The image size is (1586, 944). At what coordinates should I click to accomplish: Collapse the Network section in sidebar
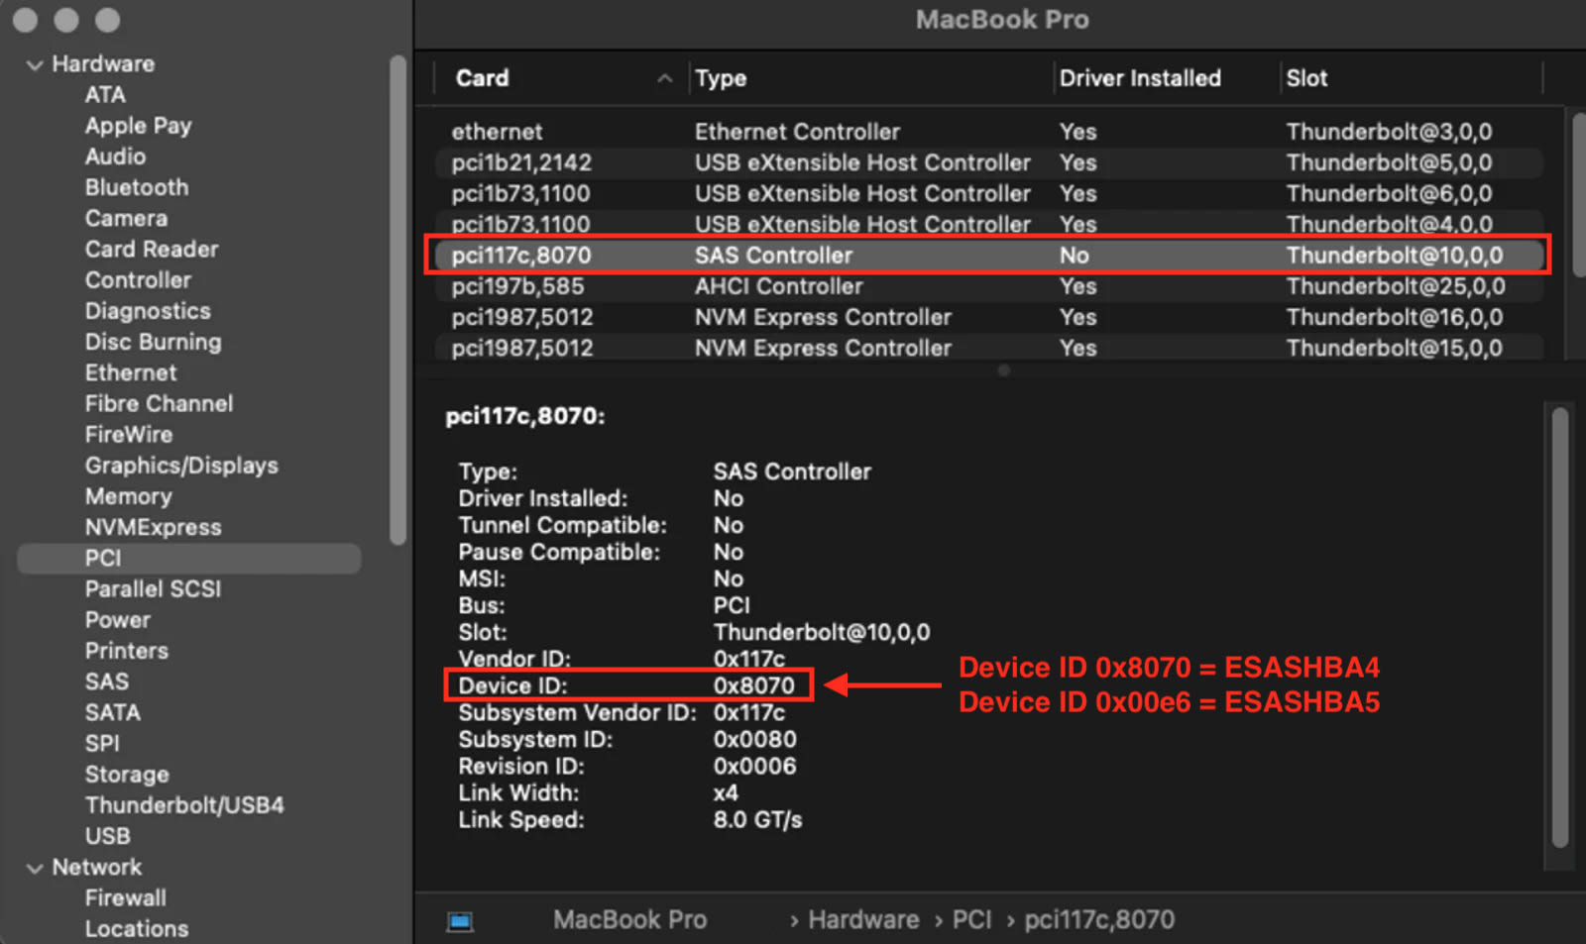pos(35,868)
